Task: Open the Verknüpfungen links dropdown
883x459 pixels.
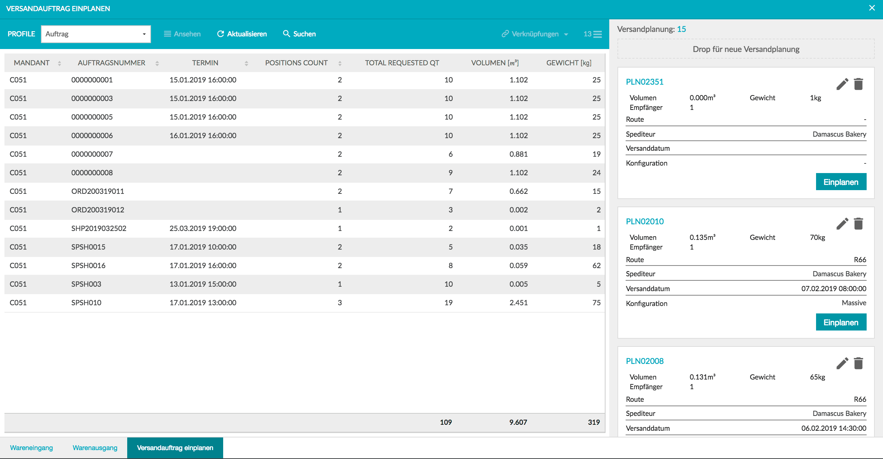Action: pyautogui.click(x=535, y=34)
